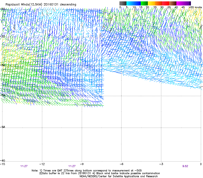Click the cyan-to-blue 5-15 knot color bar segment
The image size is (203, 178).
(134, 3)
